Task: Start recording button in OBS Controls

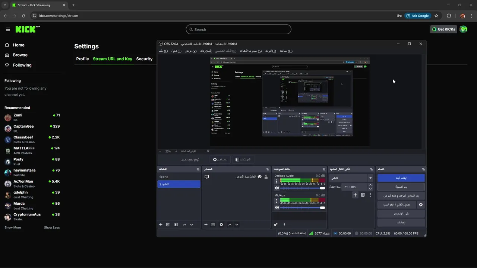Action: (401, 187)
